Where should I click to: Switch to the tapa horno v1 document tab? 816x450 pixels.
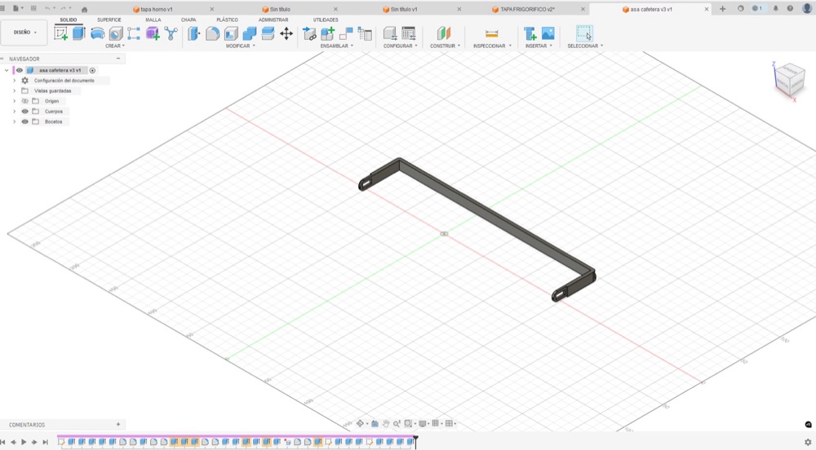(x=153, y=9)
